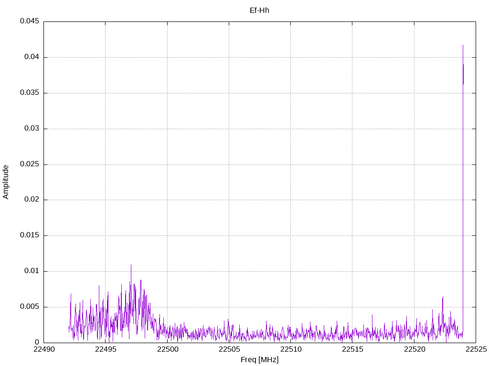Pick the 0.025 y-axis tick label
Image resolution: width=489 pixels, height=366 pixels.
point(29,164)
